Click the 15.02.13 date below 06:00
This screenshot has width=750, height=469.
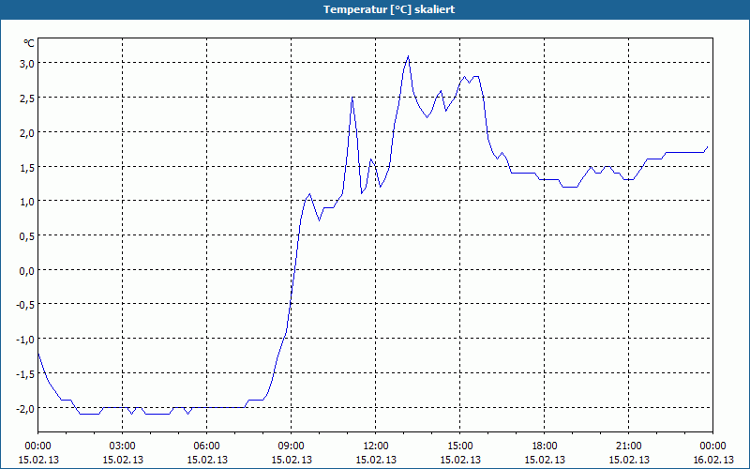point(207,460)
